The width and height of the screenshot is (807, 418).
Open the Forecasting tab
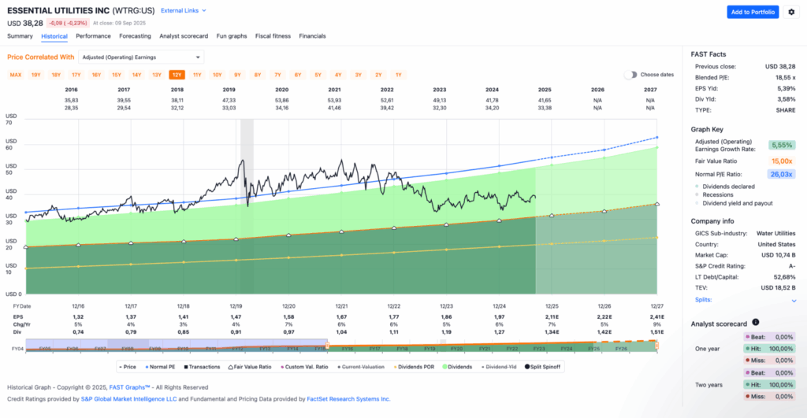[x=135, y=36]
